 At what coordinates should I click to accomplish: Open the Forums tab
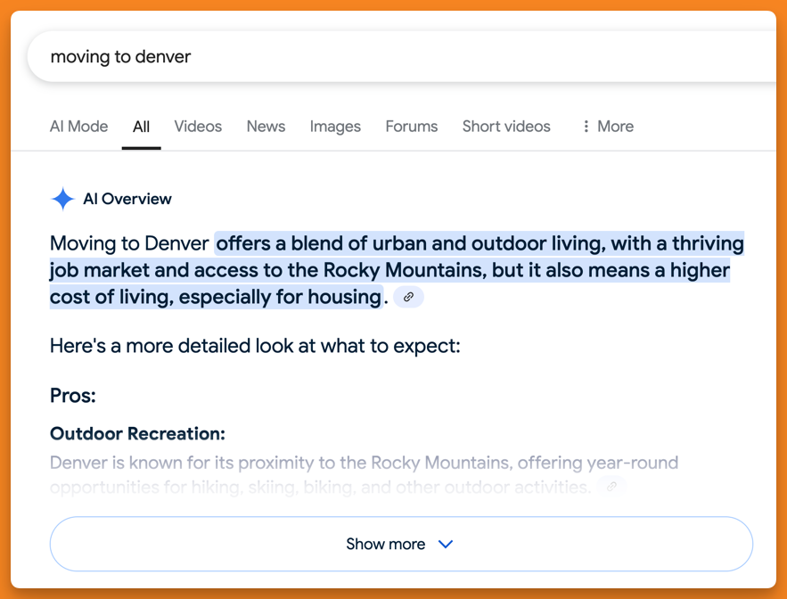coord(411,127)
